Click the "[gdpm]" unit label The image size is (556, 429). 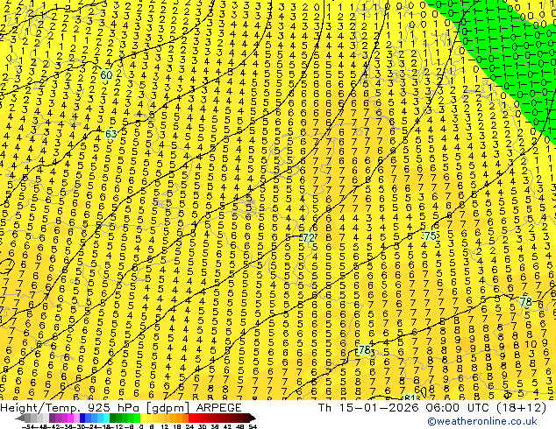tap(168, 408)
